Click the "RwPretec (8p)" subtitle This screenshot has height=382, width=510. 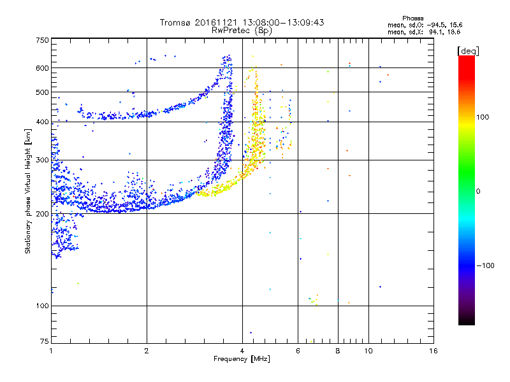point(242,31)
